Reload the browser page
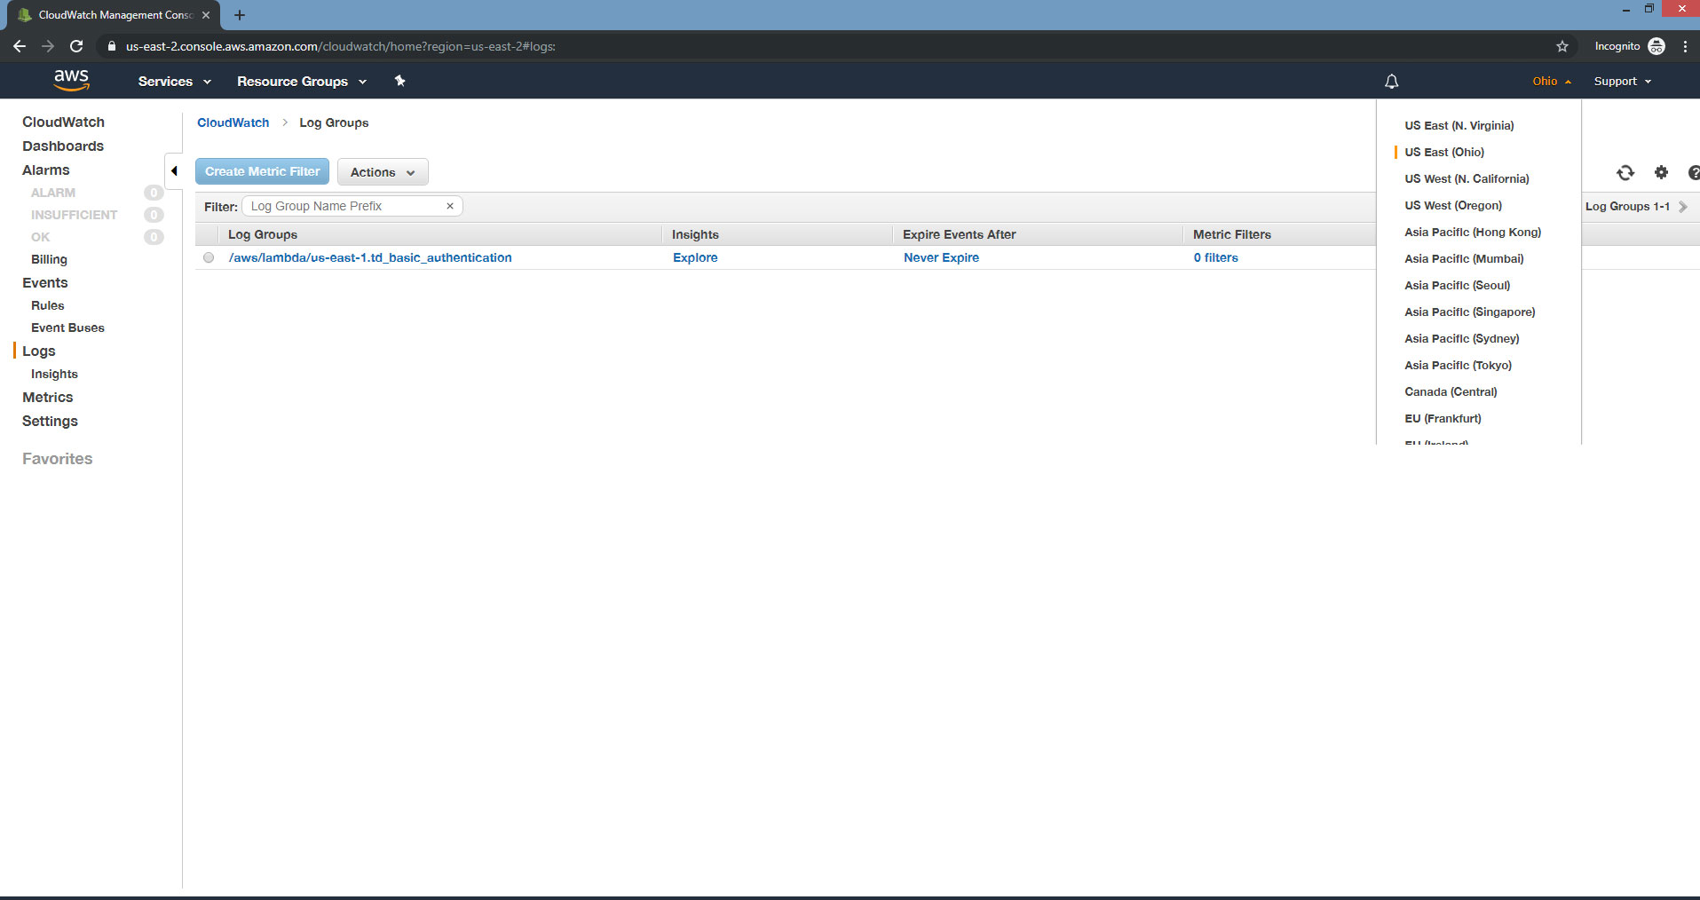This screenshot has width=1700, height=900. point(76,46)
